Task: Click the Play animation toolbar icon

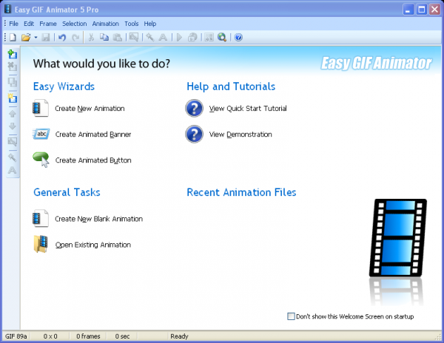Action: (179, 37)
